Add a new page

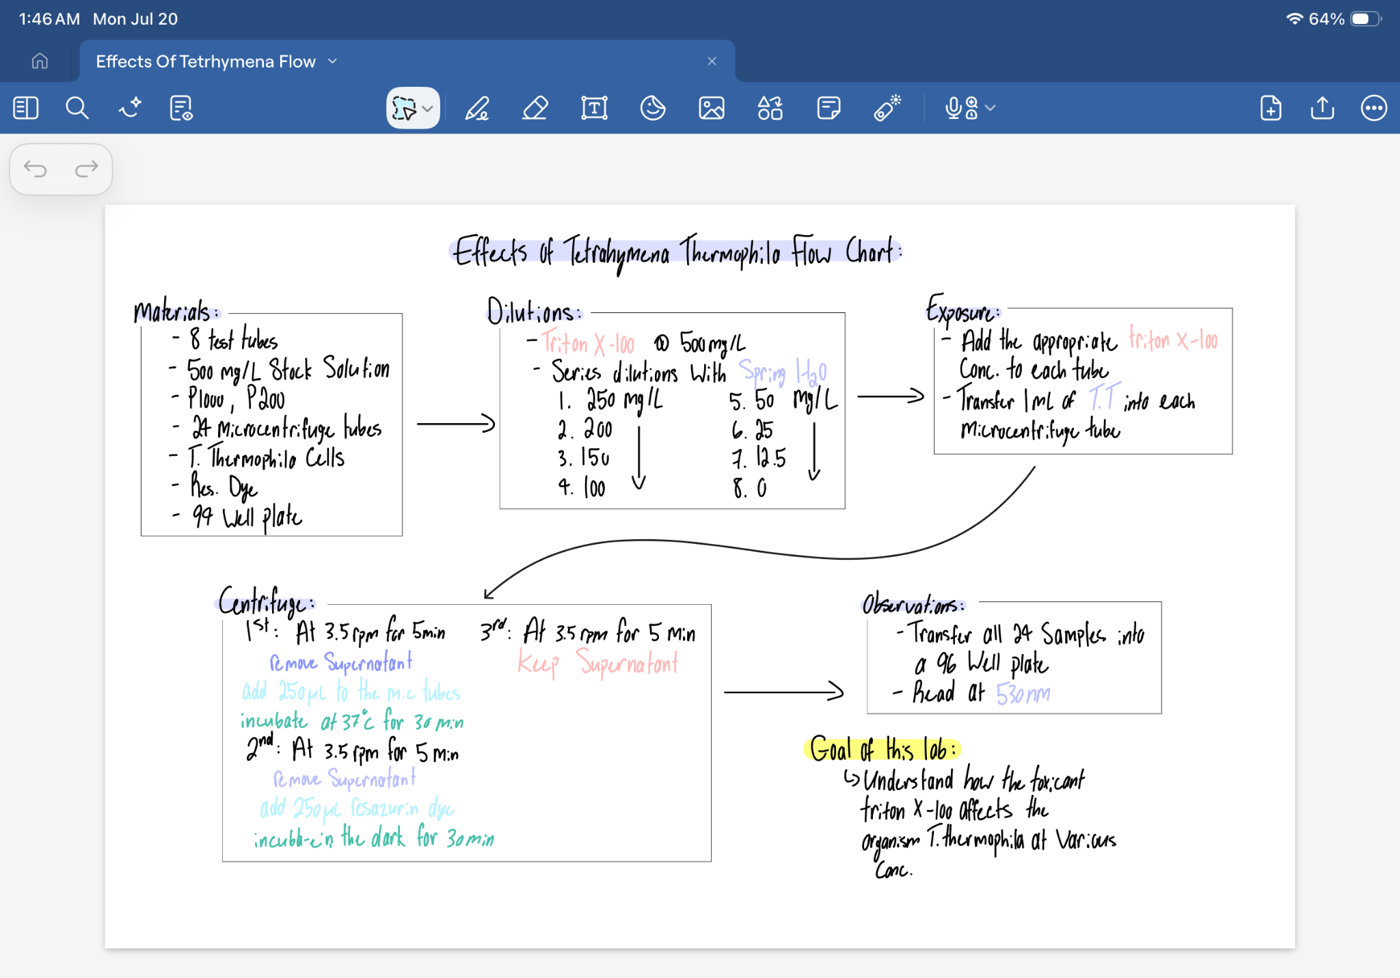click(1271, 108)
